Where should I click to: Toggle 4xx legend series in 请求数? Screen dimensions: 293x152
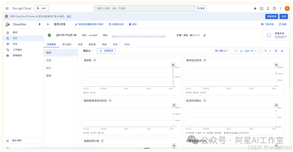click(93, 93)
